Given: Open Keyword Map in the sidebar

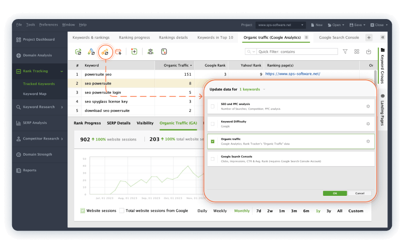Looking at the screenshot, I should 35,94.
